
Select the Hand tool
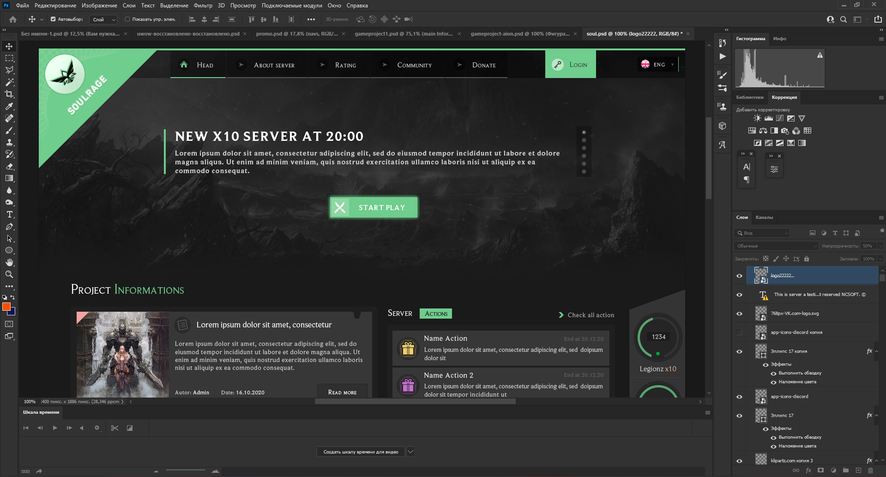(x=9, y=262)
